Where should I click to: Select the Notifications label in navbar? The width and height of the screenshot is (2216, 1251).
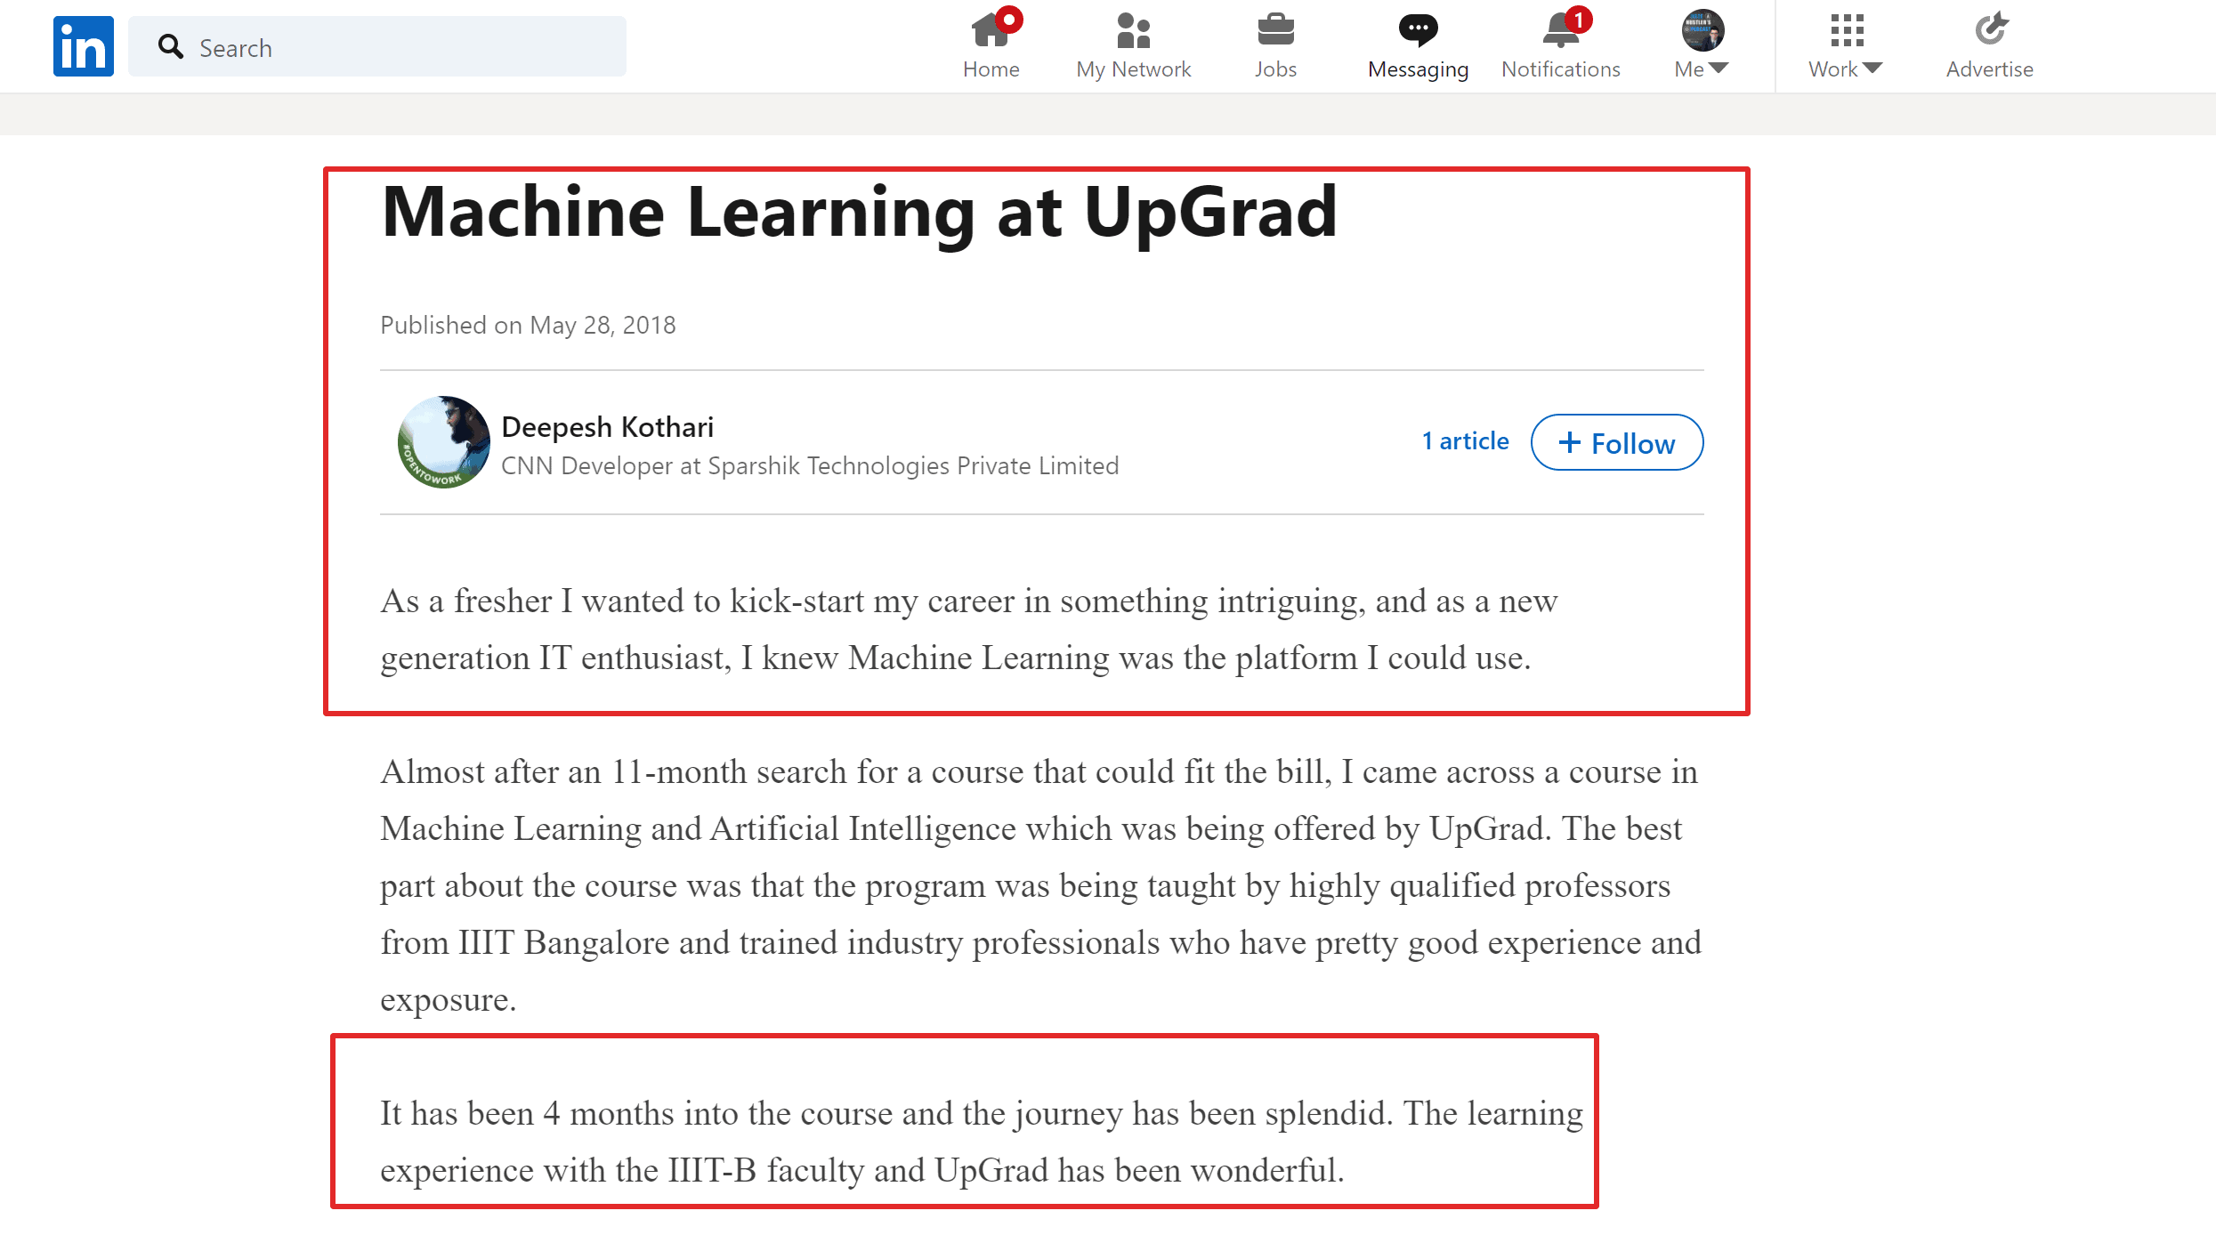click(1560, 69)
